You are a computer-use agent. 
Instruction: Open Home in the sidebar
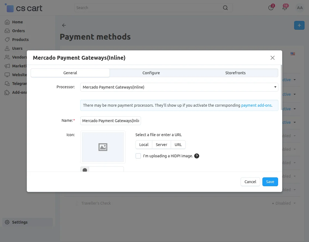17,22
